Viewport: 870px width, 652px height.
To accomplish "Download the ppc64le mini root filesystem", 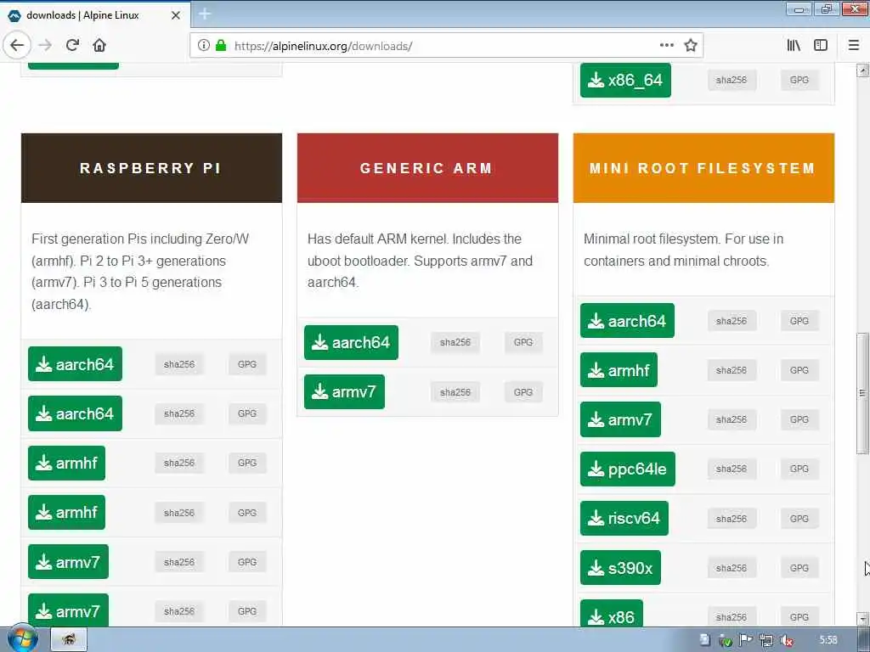I will coord(628,469).
